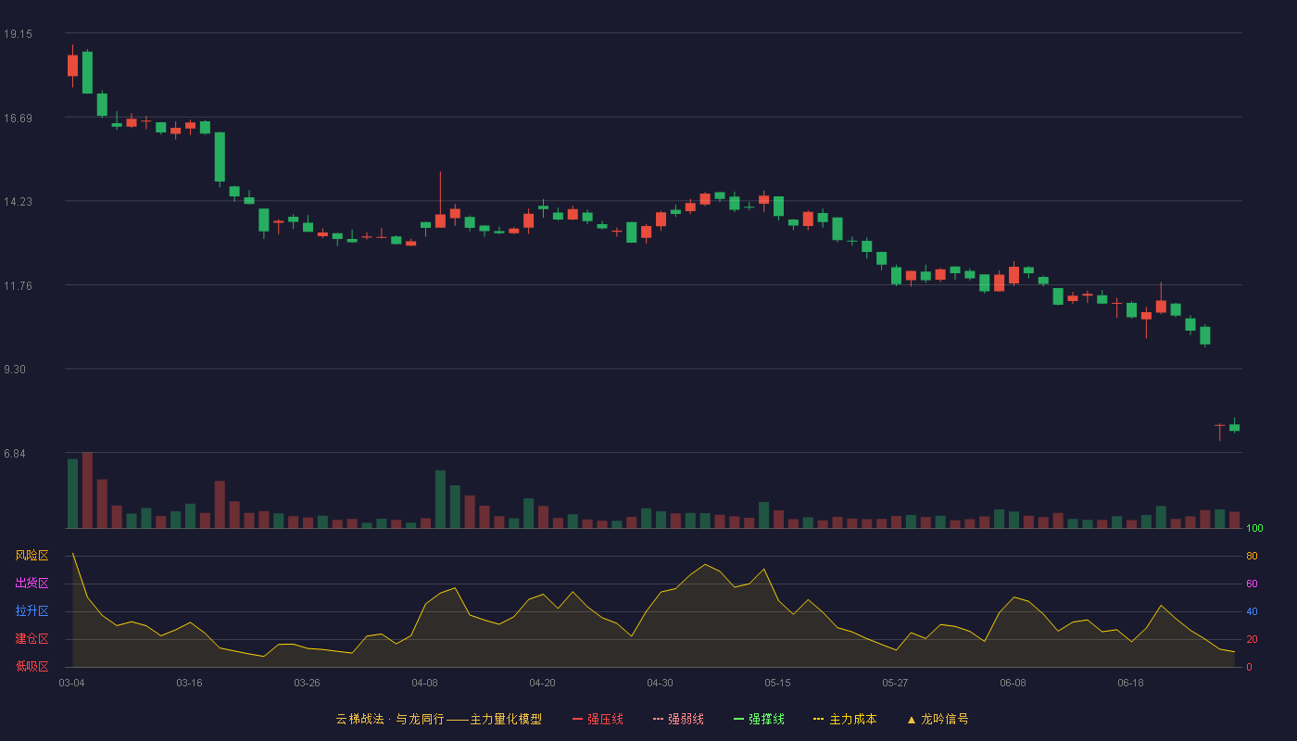The width and height of the screenshot is (1297, 741).
Task: Select the 建仓区 zone label
Action: pyautogui.click(x=31, y=639)
